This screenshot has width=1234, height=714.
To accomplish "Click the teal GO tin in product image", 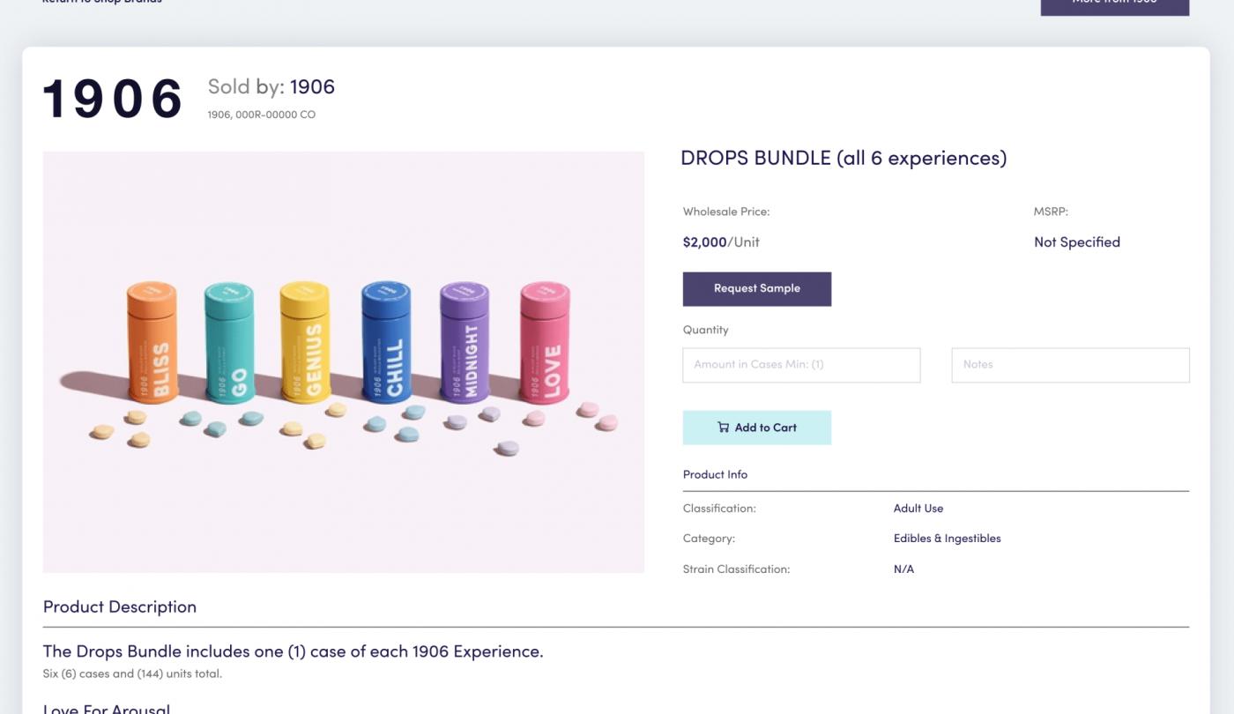I will click(229, 342).
